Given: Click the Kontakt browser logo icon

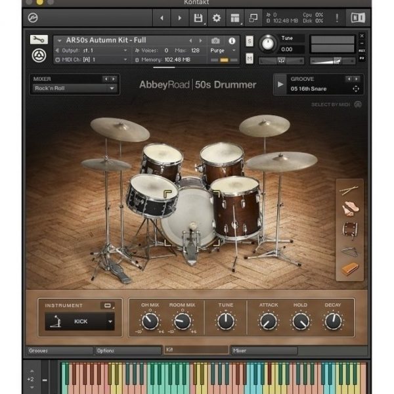Looking at the screenshot, I should pyautogui.click(x=33, y=18).
